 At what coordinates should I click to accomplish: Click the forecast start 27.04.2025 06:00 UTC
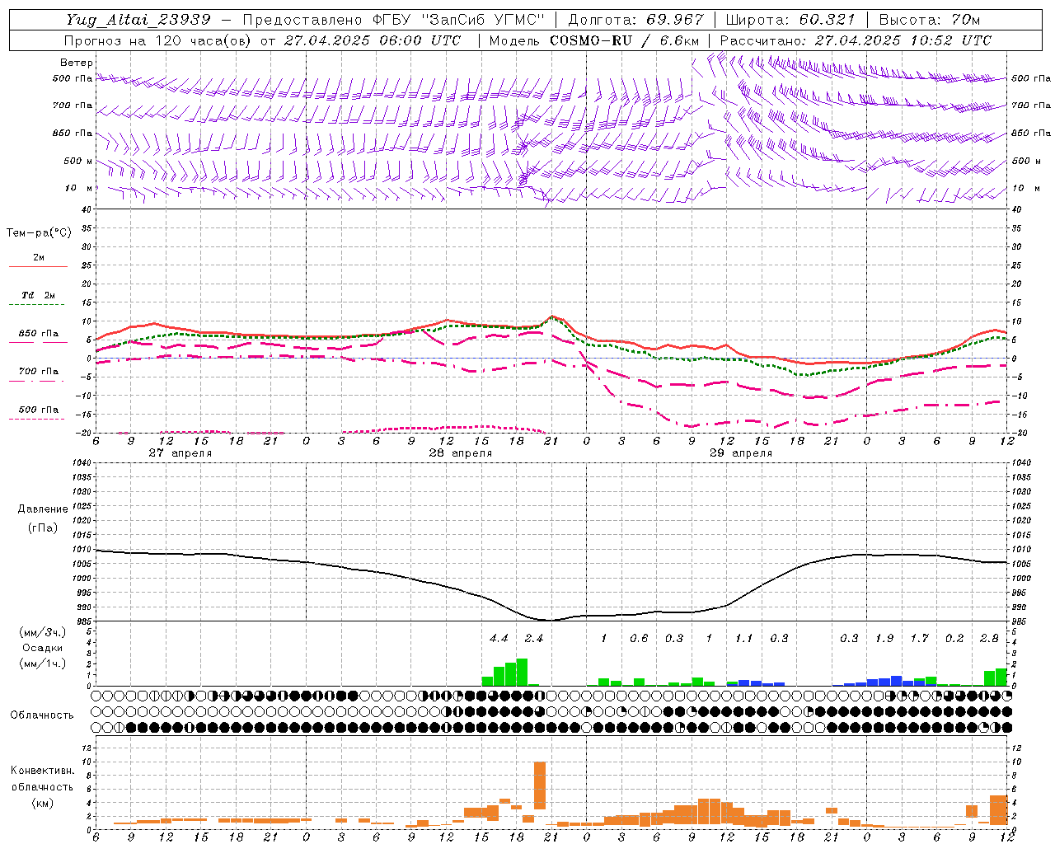tap(373, 40)
